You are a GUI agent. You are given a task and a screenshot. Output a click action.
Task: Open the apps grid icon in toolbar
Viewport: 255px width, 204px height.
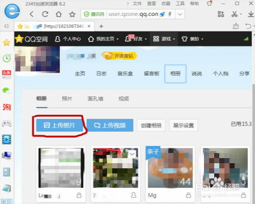click(221, 14)
